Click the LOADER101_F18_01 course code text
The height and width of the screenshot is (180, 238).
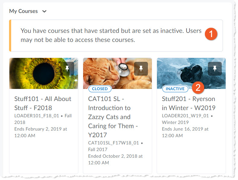pos(37,116)
